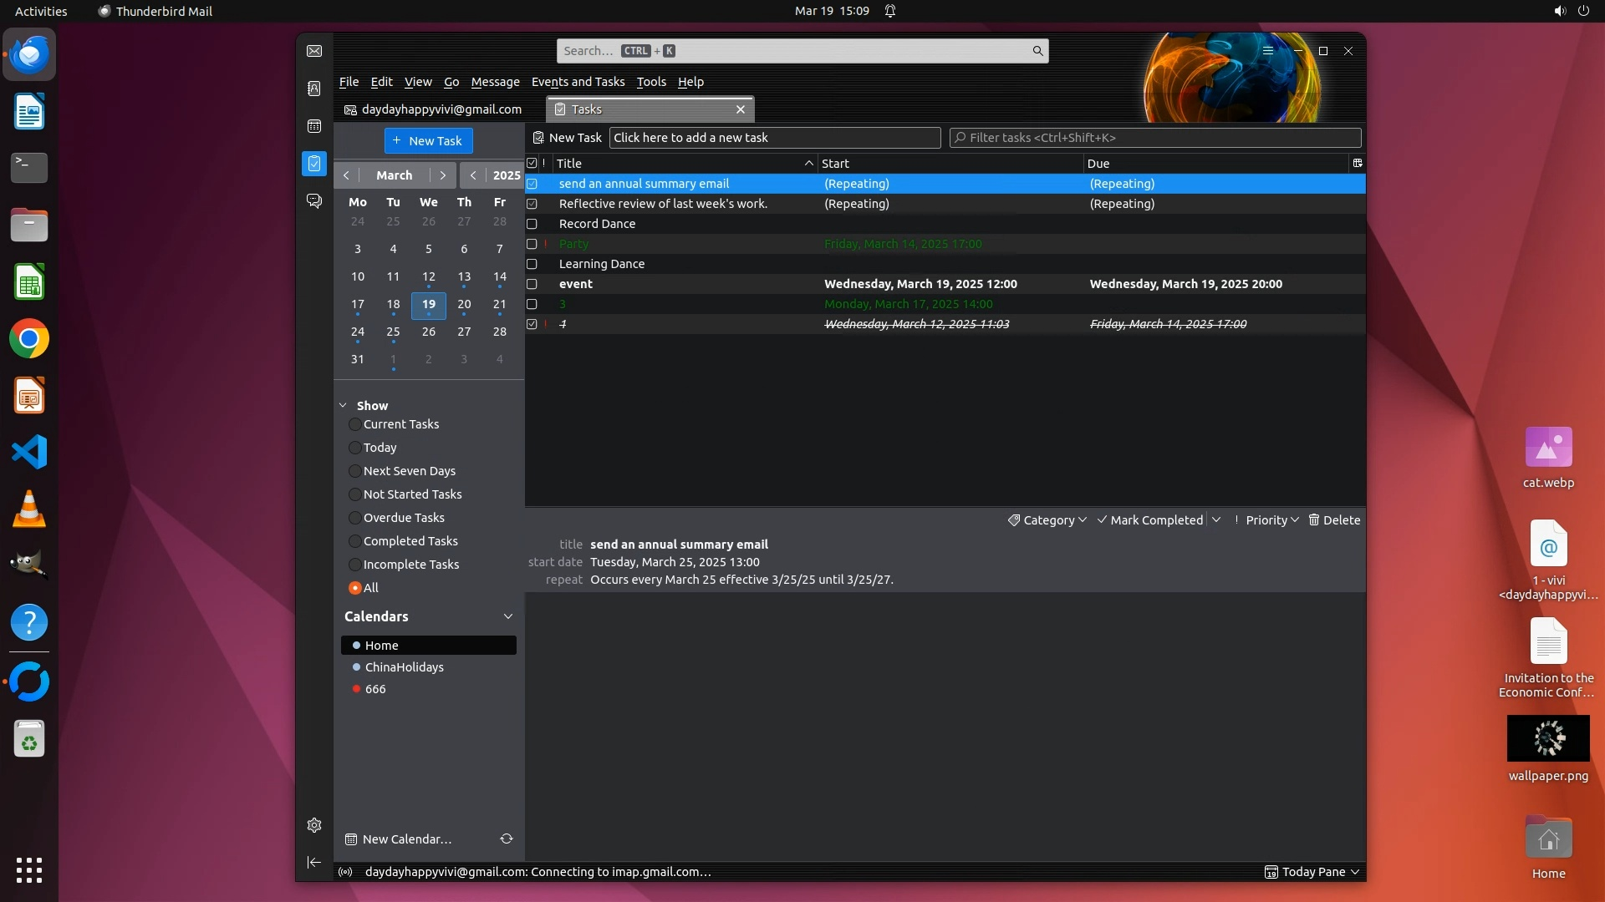Viewport: 1605px width, 902px height.
Task: Switch to the Calendar sidebar icon
Action: pos(314,126)
